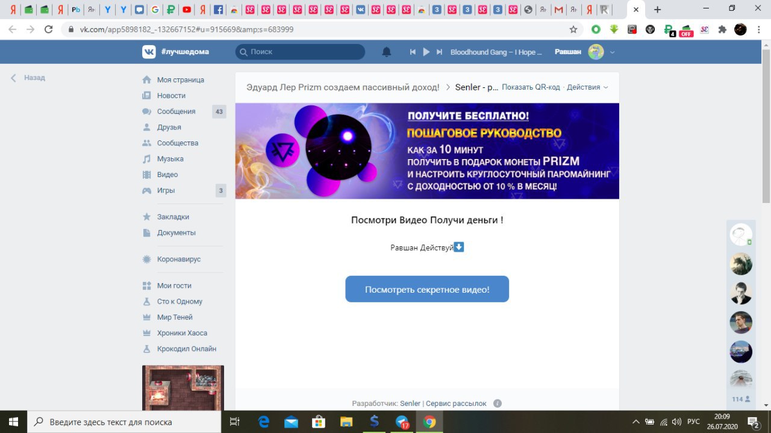771x433 pixels.
Task: Click the URL address bar
Action: (322, 29)
